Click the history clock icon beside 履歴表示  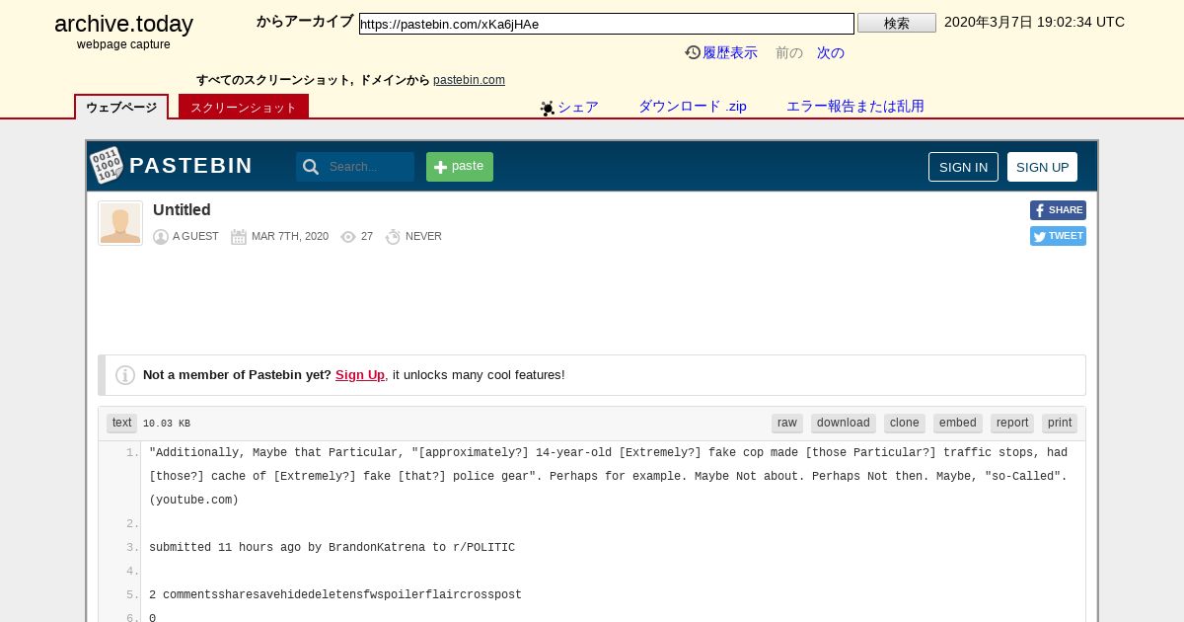[x=693, y=52]
